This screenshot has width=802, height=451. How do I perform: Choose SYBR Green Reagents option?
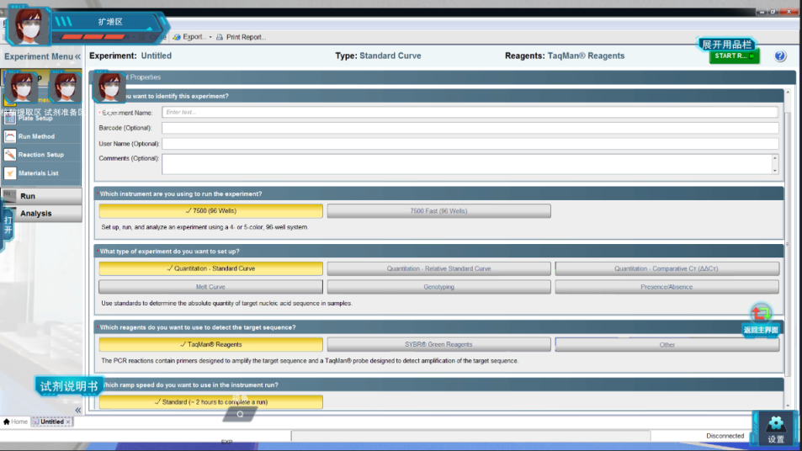[x=438, y=344]
